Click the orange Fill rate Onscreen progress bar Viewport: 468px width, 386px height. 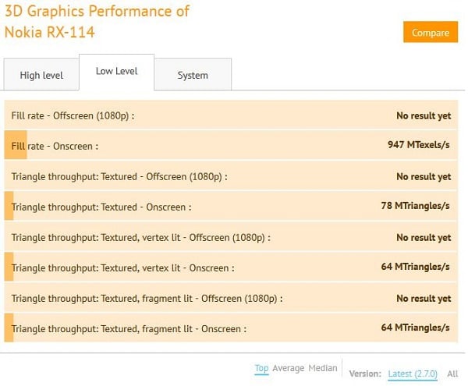click(16, 145)
